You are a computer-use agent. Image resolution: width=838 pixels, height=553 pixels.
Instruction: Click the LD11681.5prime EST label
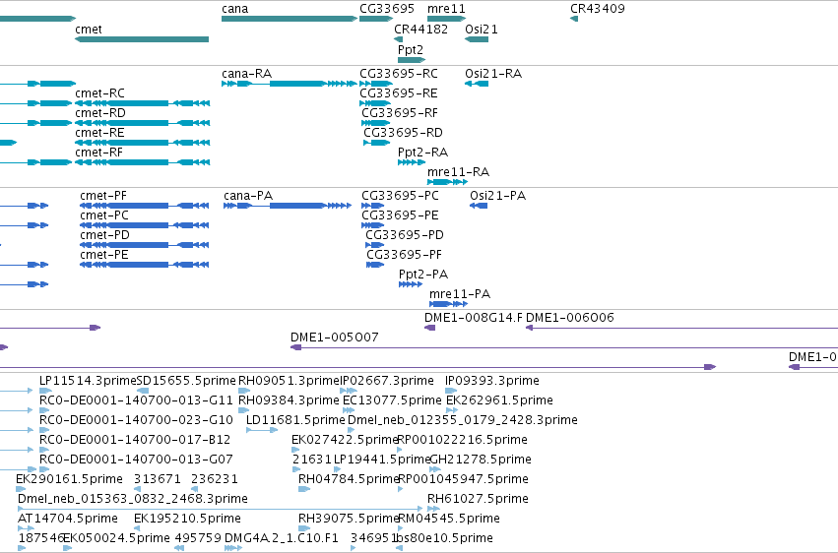(295, 420)
